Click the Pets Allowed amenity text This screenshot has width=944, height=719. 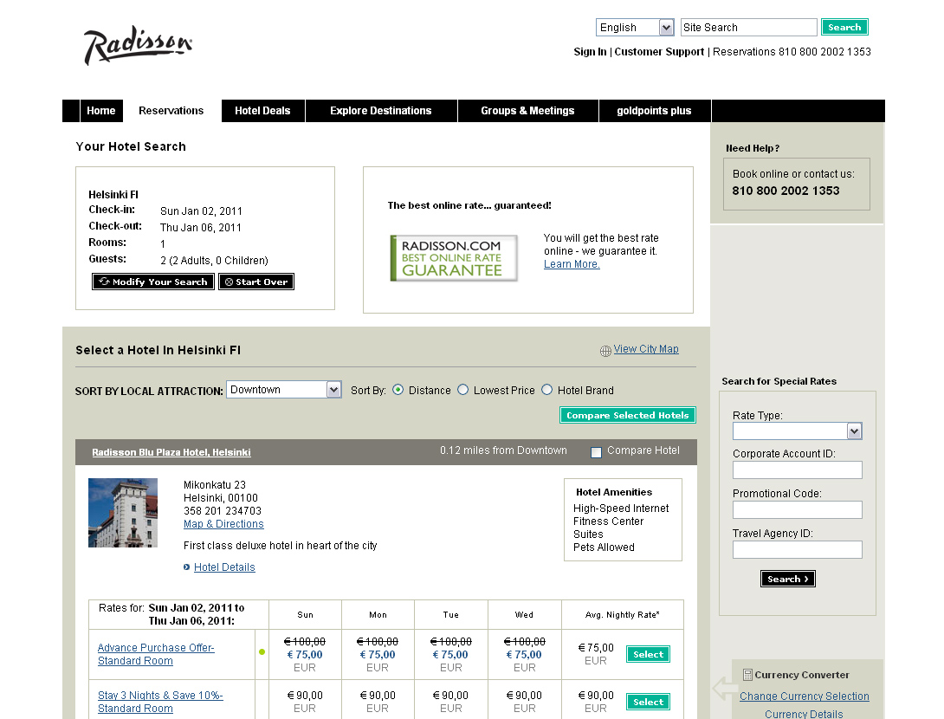[604, 547]
